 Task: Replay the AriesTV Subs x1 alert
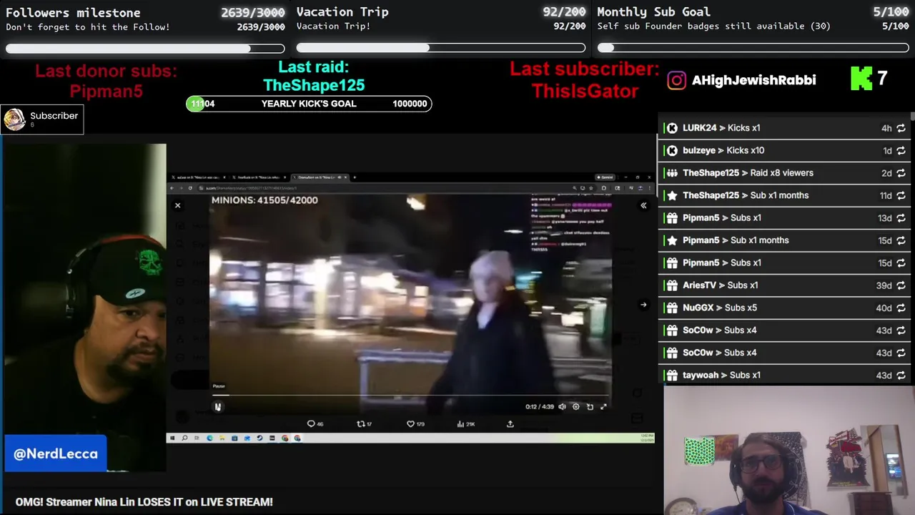pos(901,285)
